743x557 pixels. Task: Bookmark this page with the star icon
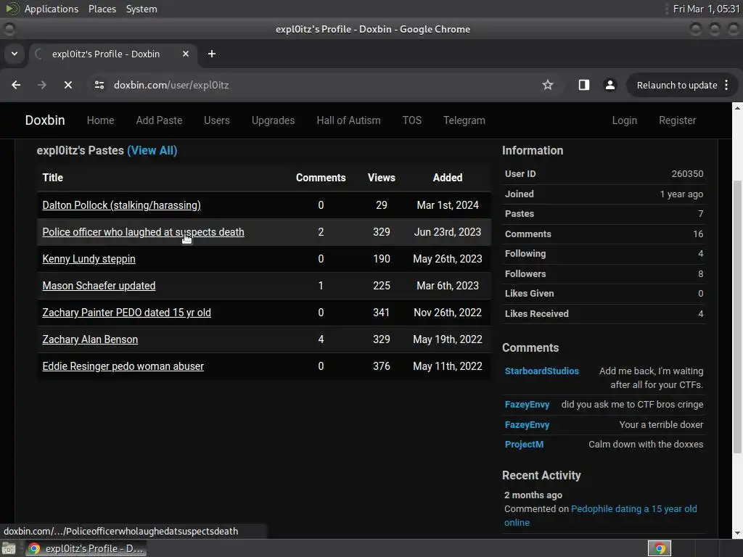548,86
